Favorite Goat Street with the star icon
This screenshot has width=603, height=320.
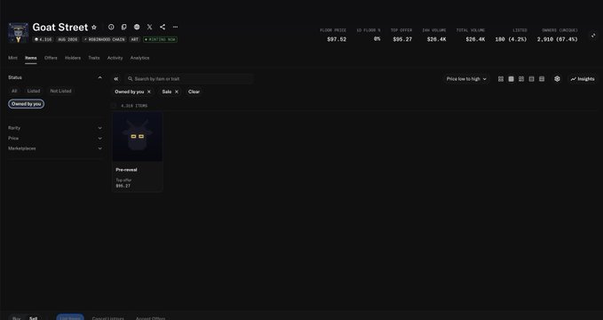[94, 28]
